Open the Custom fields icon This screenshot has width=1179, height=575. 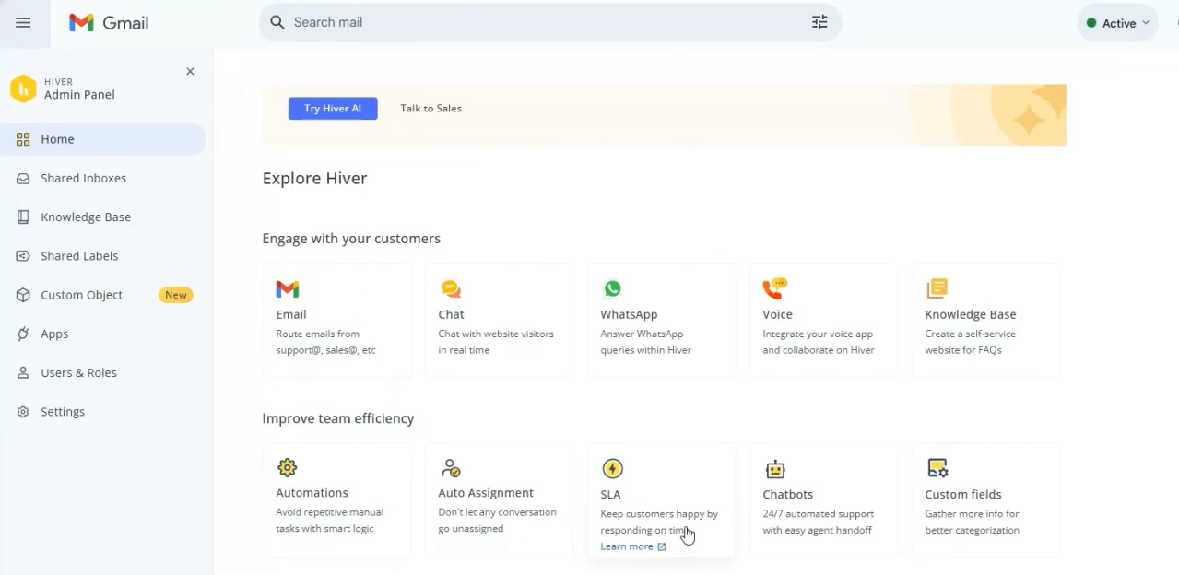click(937, 467)
